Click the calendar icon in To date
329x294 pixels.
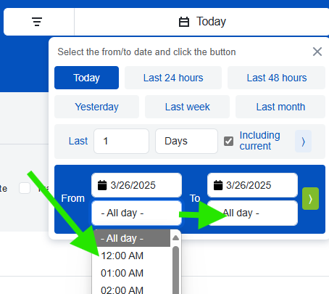pyautogui.click(x=218, y=185)
